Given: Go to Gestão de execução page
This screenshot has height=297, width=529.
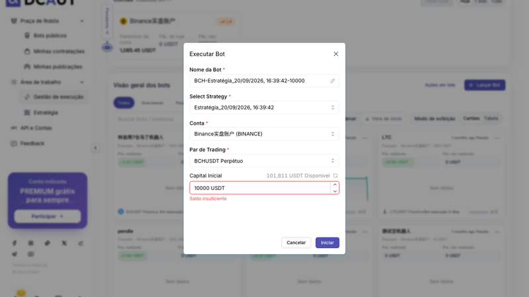Looking at the screenshot, I should [54, 97].
